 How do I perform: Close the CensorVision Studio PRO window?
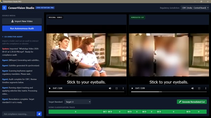tap(208, 2)
